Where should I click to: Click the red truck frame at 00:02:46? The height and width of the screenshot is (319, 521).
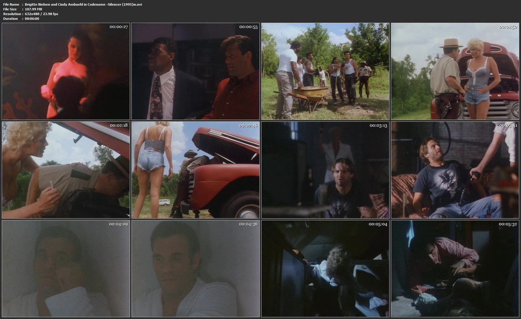pyautogui.click(x=195, y=170)
